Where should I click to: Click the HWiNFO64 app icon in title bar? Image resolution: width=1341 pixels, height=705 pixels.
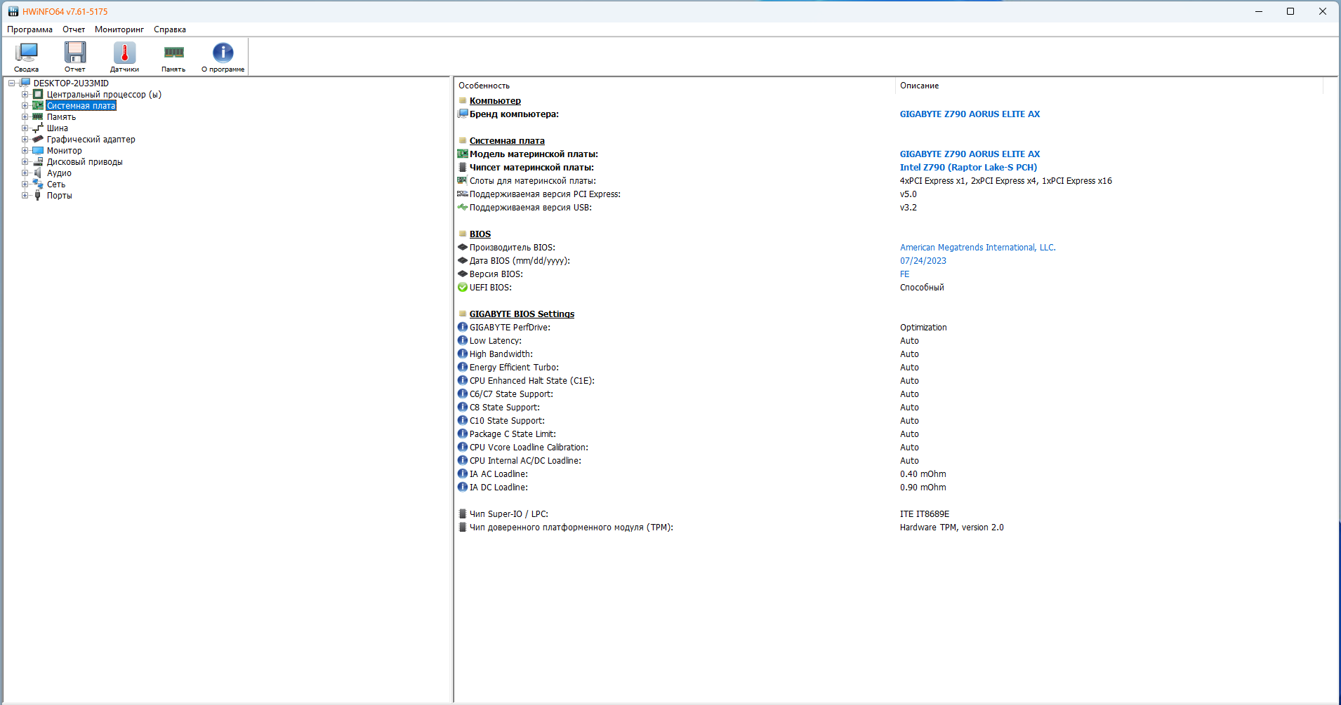point(13,11)
